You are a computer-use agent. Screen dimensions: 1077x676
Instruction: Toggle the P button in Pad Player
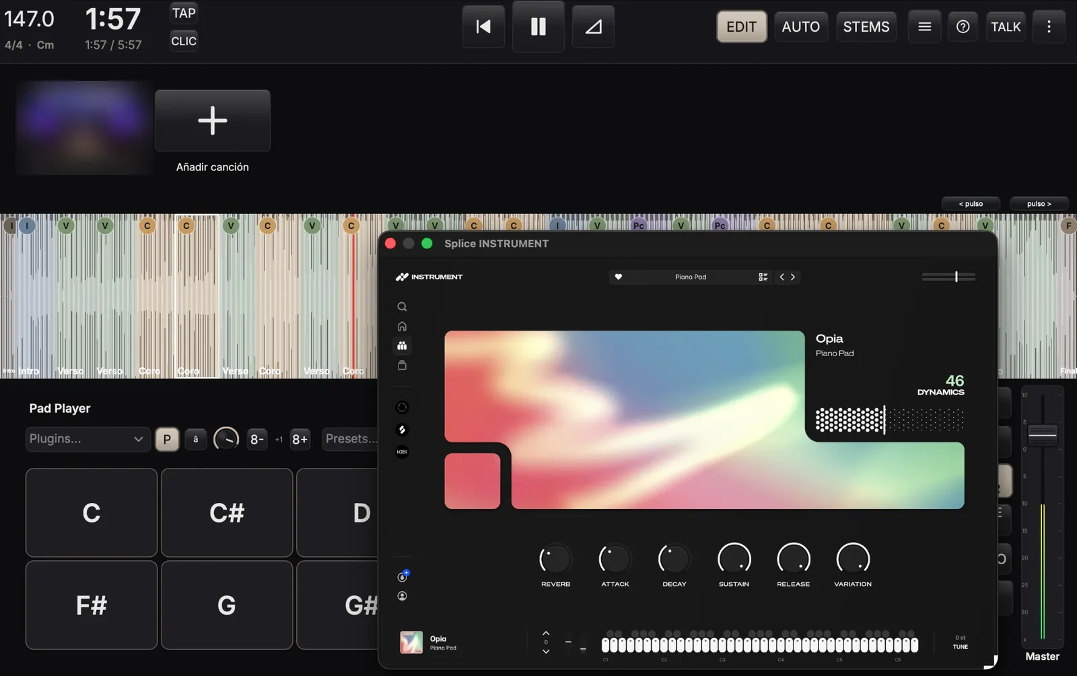[x=167, y=440]
